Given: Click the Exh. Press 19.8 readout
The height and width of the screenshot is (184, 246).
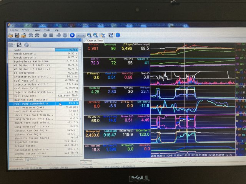Looking at the screenshot, I should 96,149.
